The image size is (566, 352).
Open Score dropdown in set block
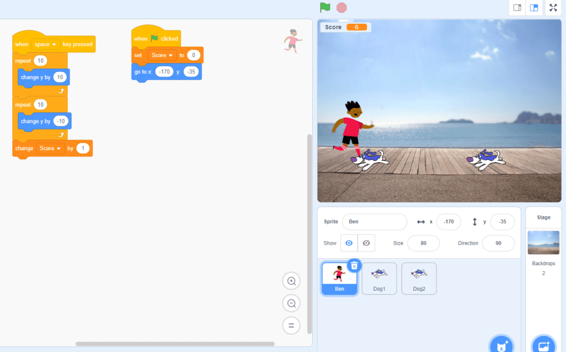(163, 55)
